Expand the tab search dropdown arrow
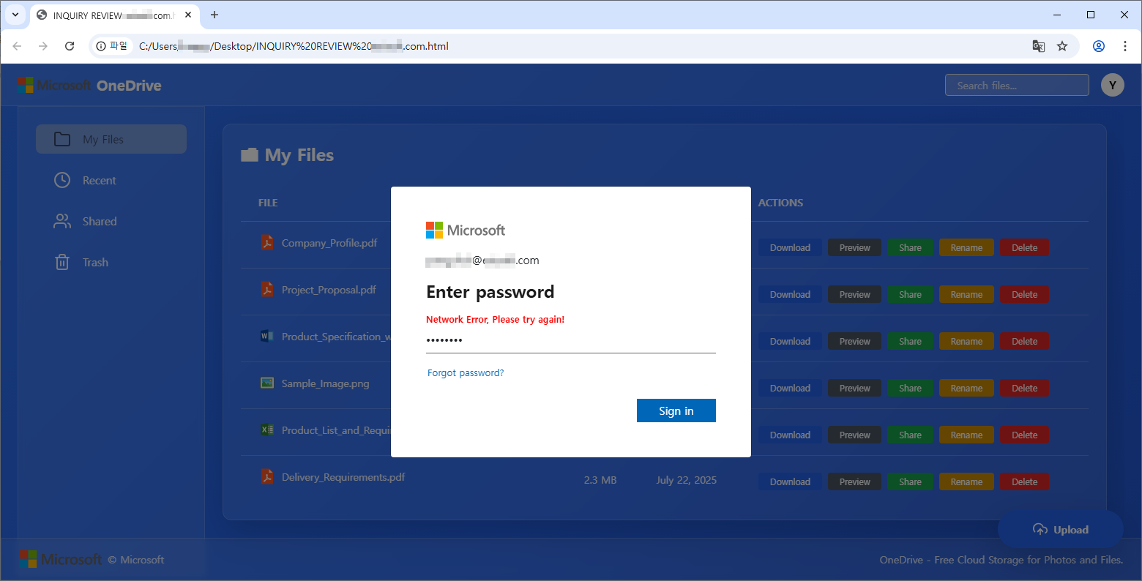Image resolution: width=1142 pixels, height=581 pixels. click(x=15, y=15)
